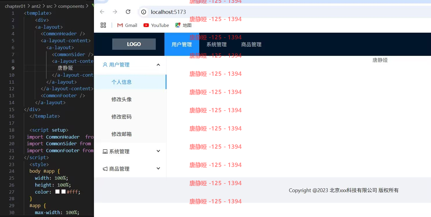This screenshot has width=431, height=217.
Task: Open the Gmail bookmark
Action: [127, 25]
